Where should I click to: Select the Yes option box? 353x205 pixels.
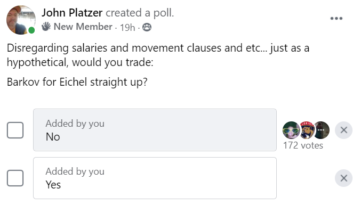click(x=155, y=178)
